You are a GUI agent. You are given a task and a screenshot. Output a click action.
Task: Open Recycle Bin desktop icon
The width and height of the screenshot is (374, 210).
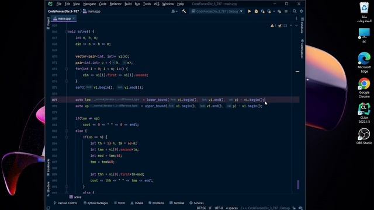[x=364, y=12]
